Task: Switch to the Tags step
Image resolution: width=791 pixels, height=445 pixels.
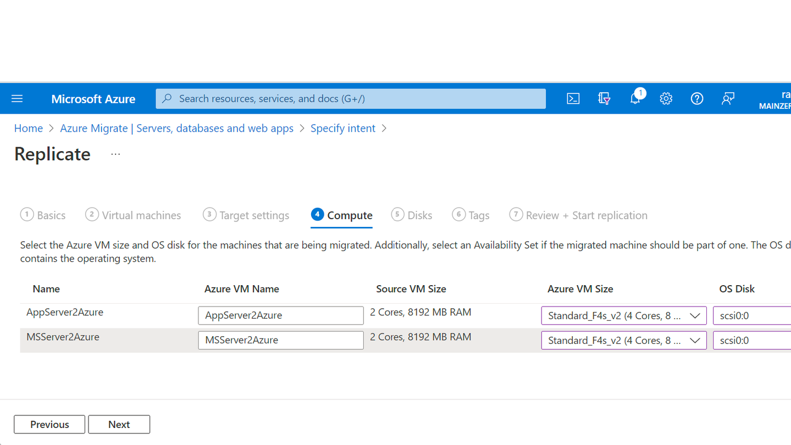Action: pos(471,215)
